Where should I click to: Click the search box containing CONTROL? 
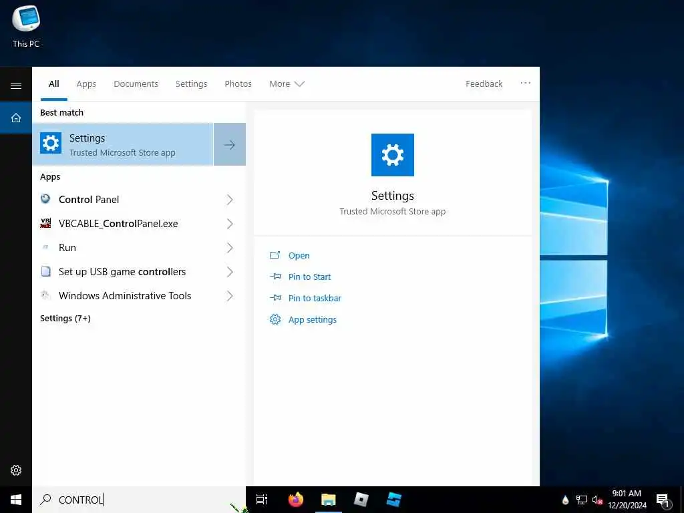pos(139,500)
